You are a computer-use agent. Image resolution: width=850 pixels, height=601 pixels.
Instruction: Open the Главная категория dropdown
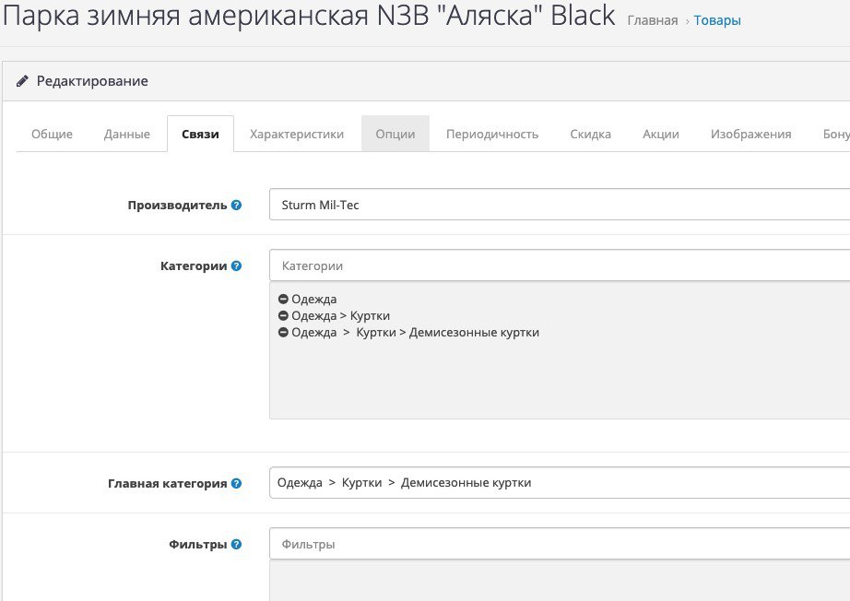point(560,483)
